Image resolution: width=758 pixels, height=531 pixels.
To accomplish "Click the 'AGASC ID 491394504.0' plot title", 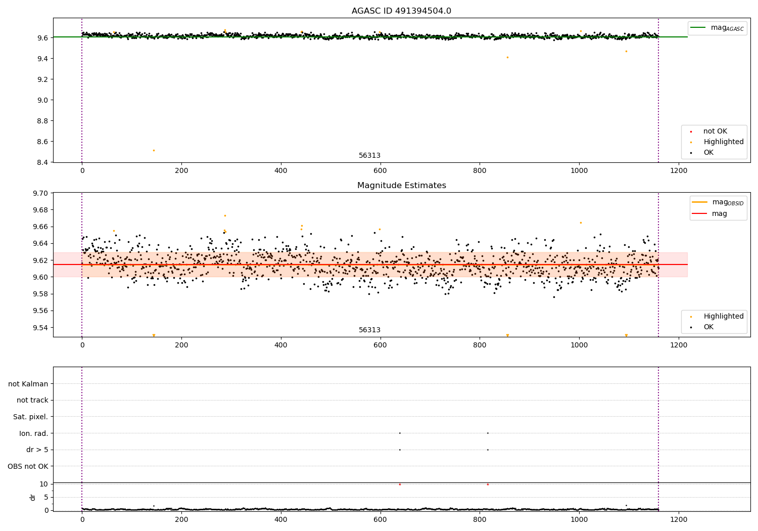I will [401, 11].
